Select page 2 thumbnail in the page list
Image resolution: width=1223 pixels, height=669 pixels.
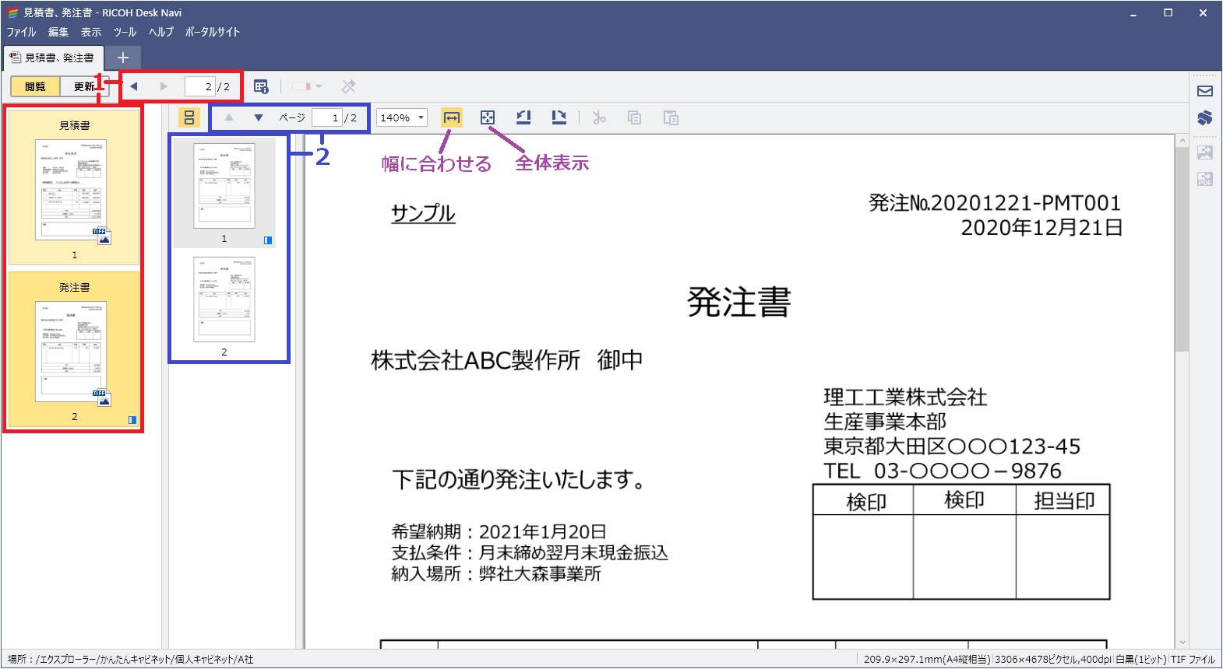224,306
